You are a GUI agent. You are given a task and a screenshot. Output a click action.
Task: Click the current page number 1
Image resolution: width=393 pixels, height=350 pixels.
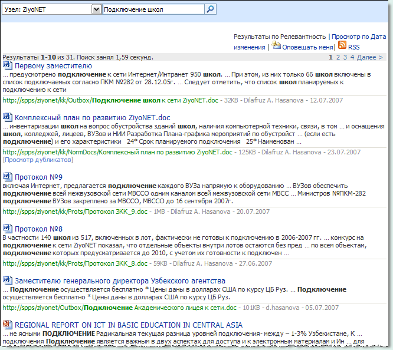click(330, 57)
